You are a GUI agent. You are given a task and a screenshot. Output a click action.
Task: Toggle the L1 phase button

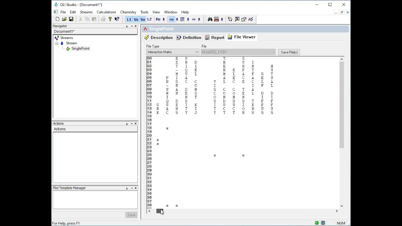pyautogui.click(x=129, y=19)
